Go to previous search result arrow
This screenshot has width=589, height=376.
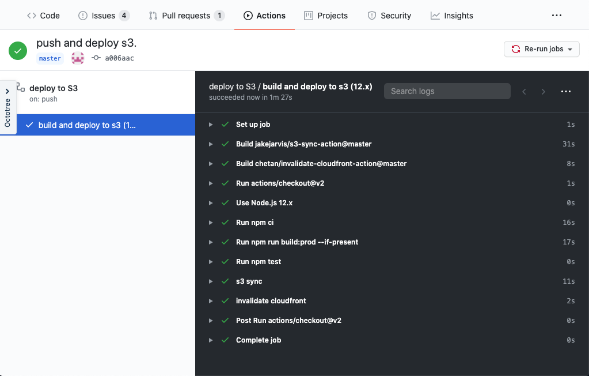coord(524,92)
